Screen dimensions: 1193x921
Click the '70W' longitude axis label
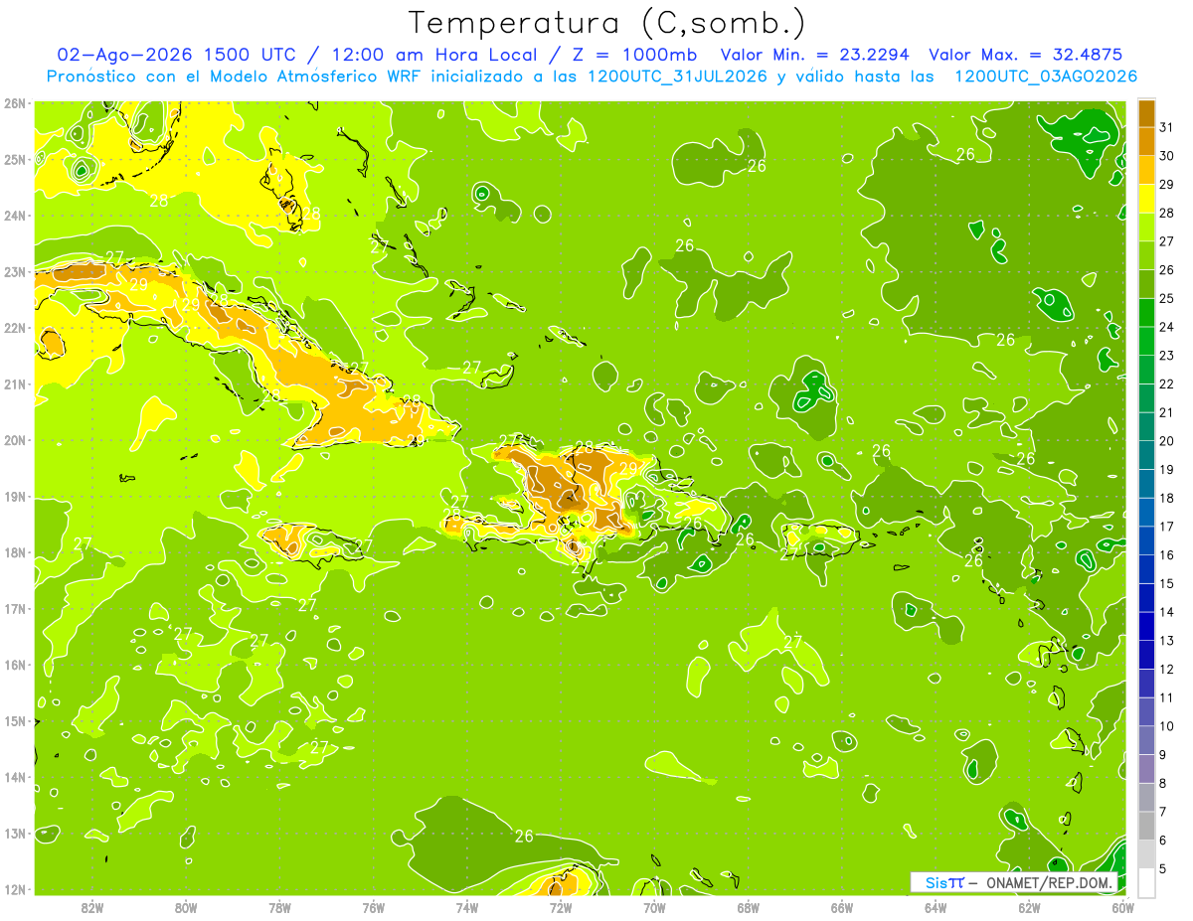click(654, 906)
